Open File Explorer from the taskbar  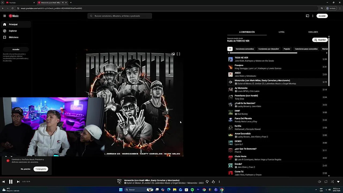click(174, 190)
